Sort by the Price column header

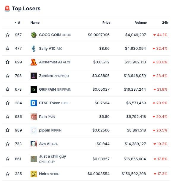[106, 23]
